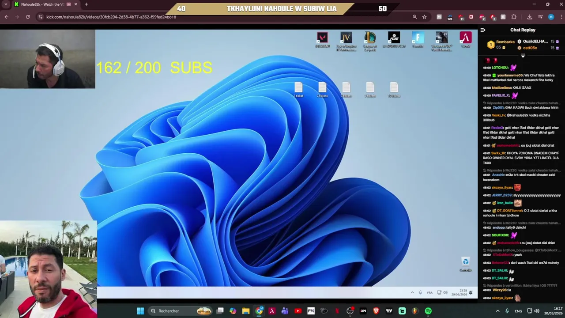Click username Veski_tv in chat
This screenshot has height=318, width=565.
tap(498, 115)
